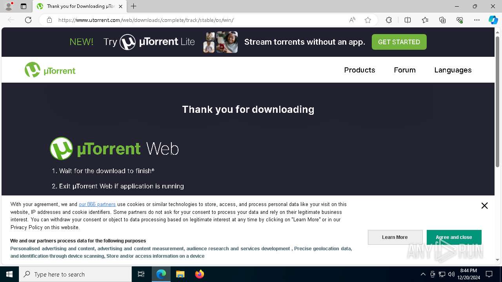The height and width of the screenshot is (282, 502).
Task: Click Agree and close button
Action: [454, 237]
